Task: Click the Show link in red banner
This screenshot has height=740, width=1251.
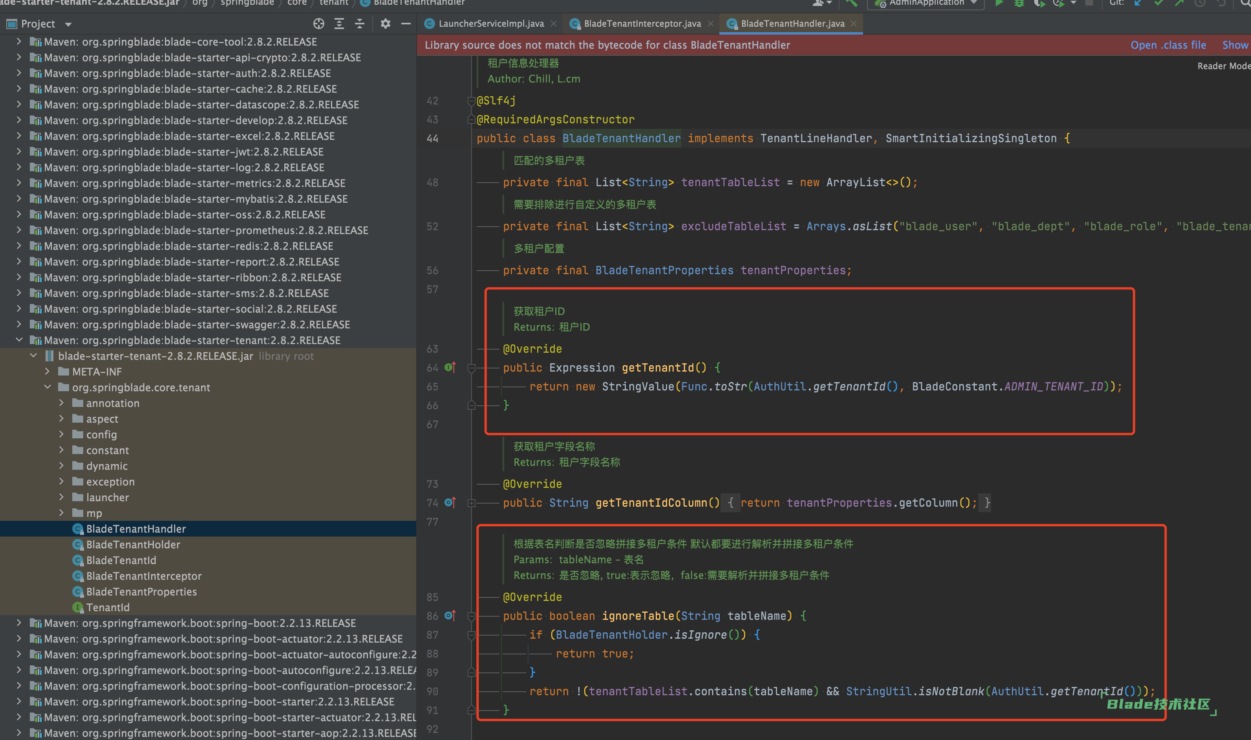Action: pos(1235,45)
